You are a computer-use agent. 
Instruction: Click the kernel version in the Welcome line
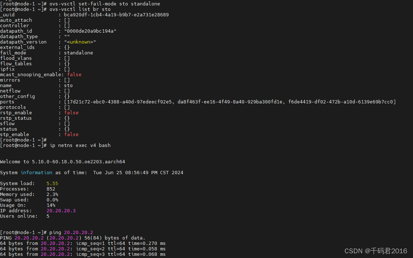point(80,162)
